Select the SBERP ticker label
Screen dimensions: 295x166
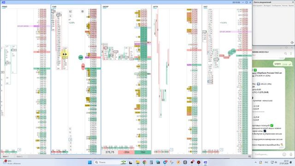tap(106, 7)
